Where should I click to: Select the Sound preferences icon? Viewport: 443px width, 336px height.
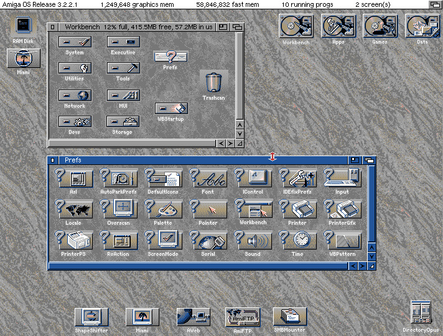(x=253, y=240)
